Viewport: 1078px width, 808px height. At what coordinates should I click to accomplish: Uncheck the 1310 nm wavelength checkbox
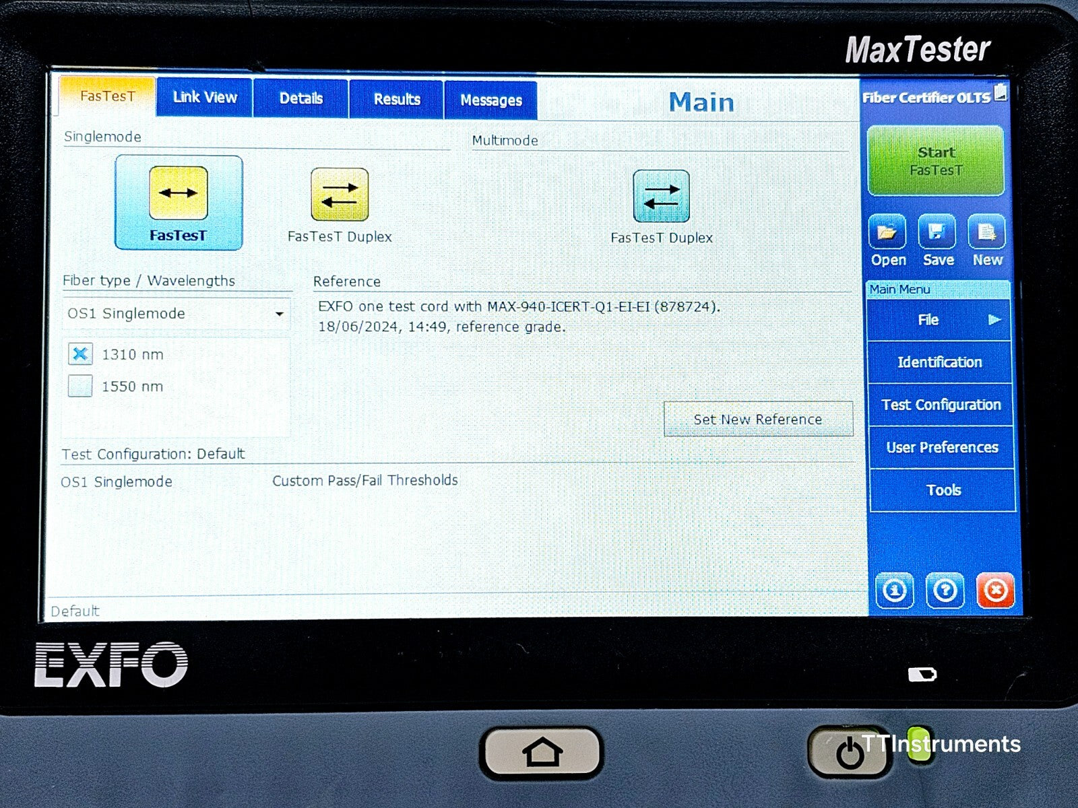80,354
